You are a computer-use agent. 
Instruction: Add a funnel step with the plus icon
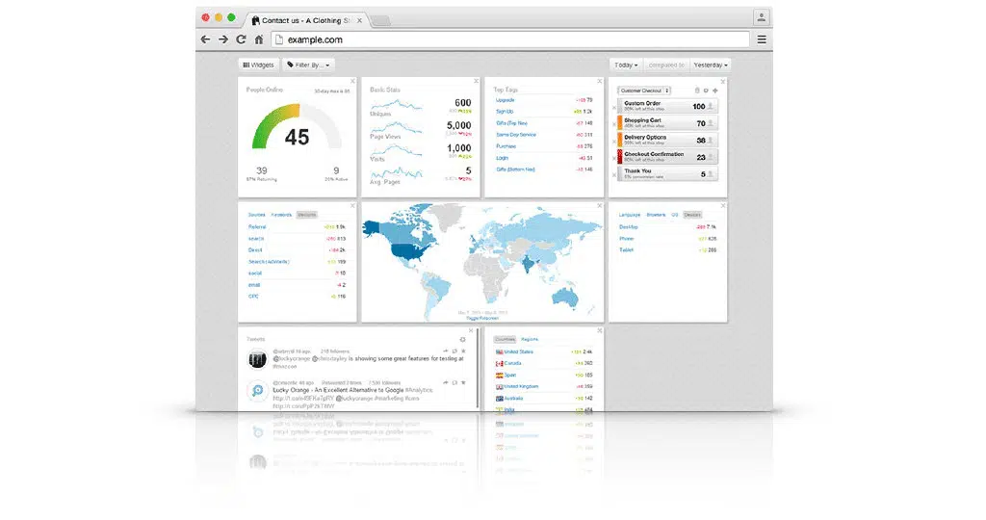[x=715, y=91]
